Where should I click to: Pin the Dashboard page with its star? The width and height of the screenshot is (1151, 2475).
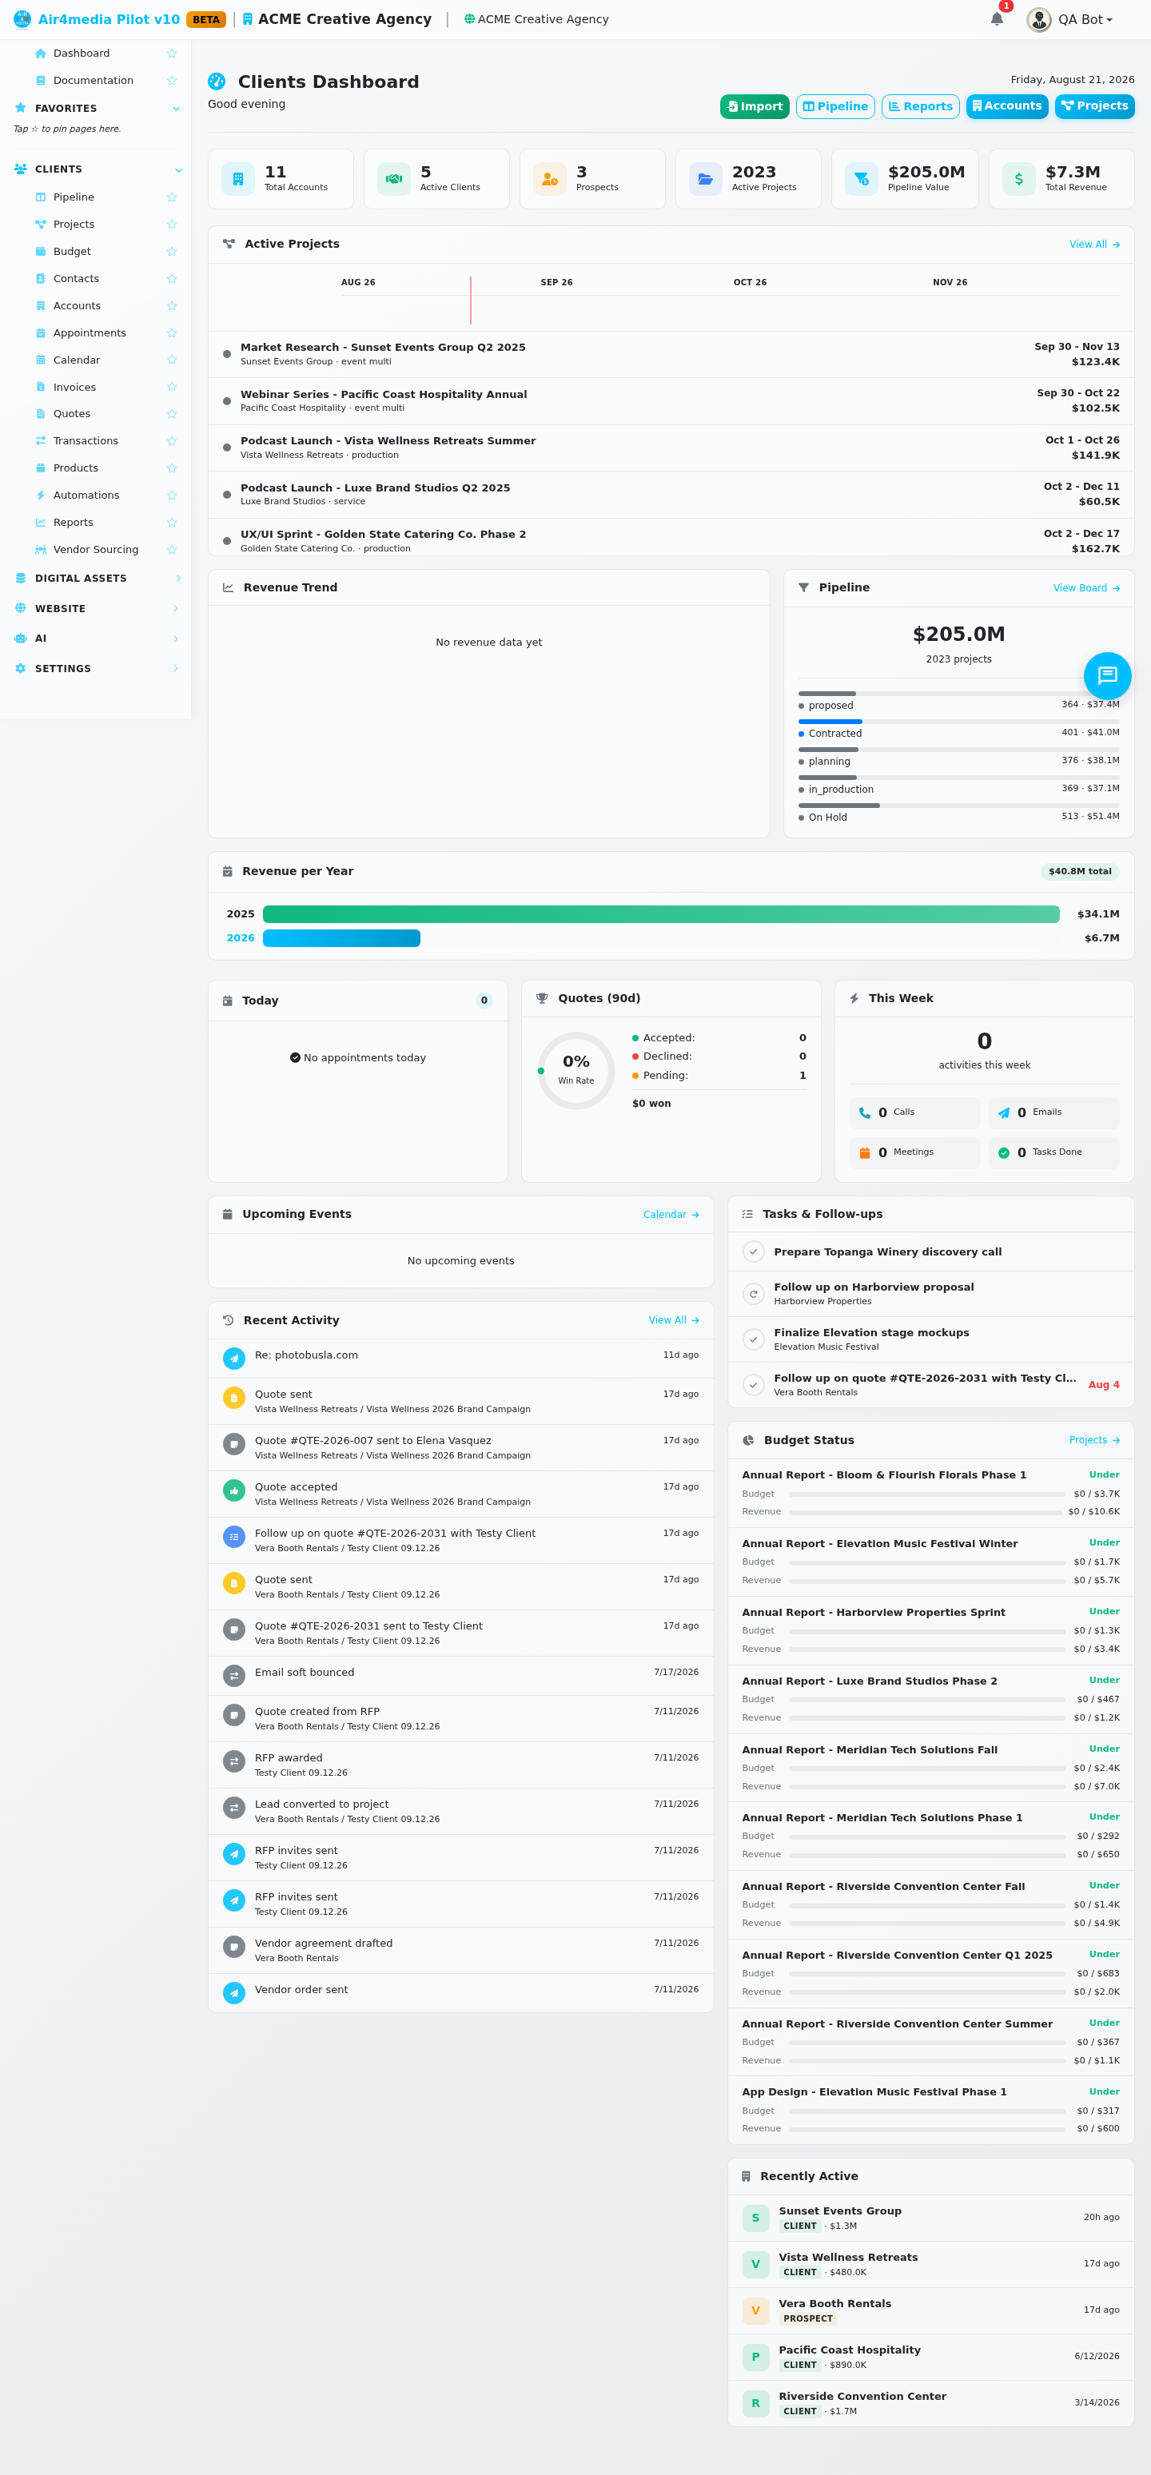click(x=172, y=54)
